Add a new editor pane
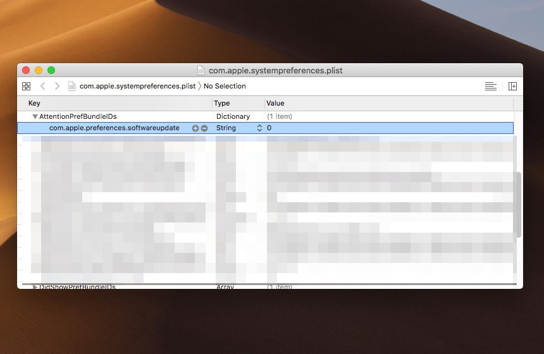 point(512,86)
